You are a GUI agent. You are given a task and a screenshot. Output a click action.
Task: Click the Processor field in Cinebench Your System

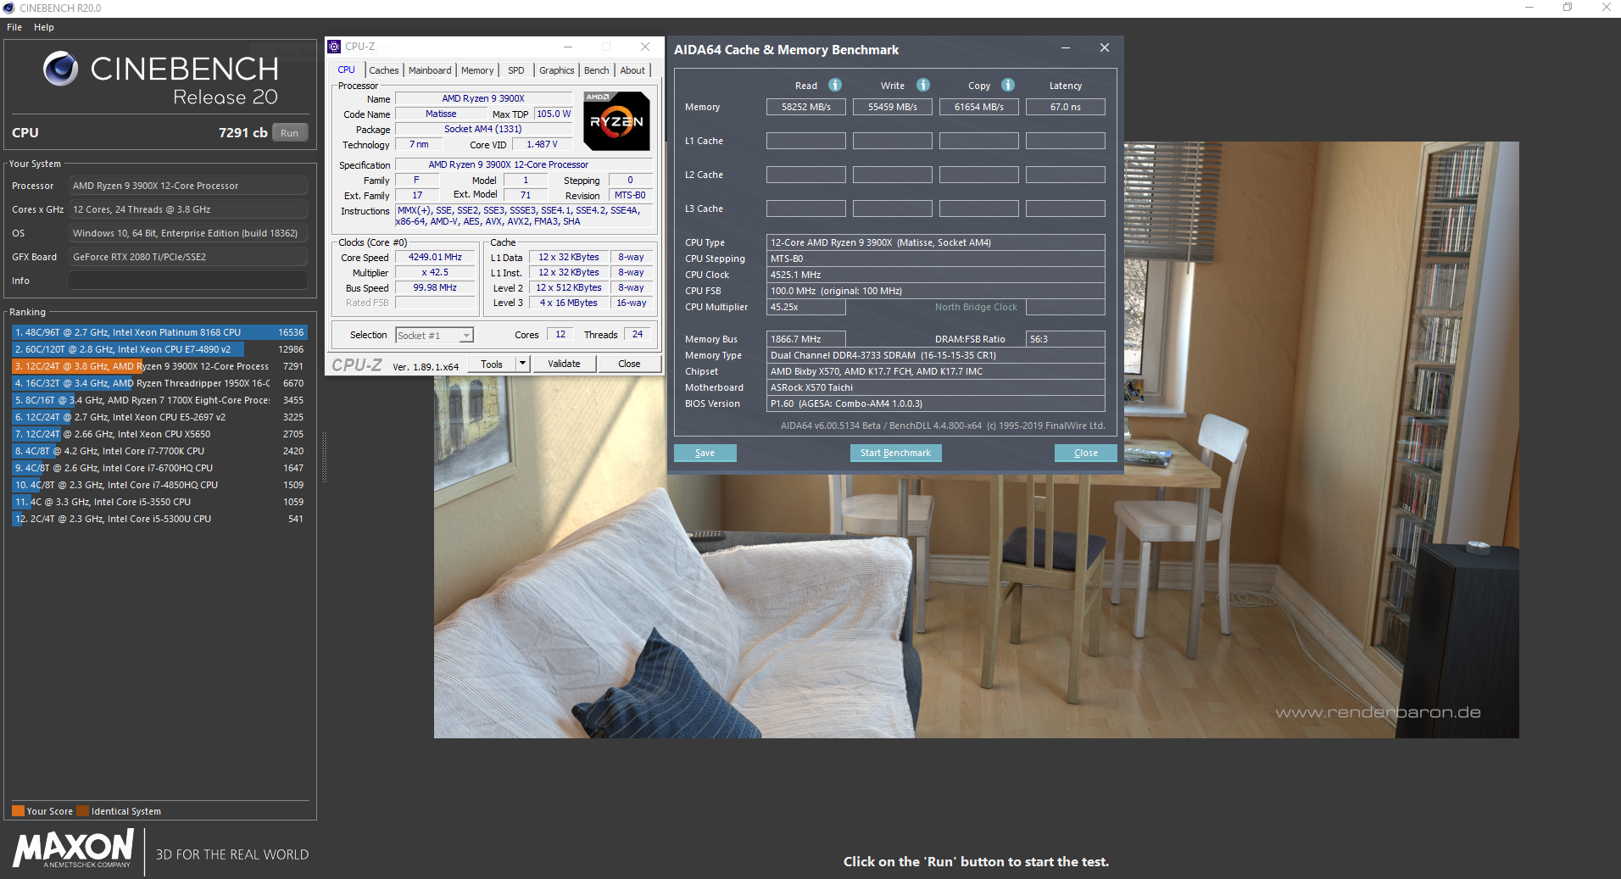(x=188, y=186)
